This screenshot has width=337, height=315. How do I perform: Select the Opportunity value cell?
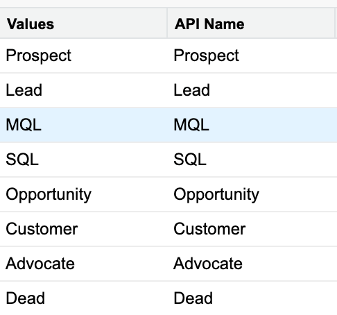tap(83, 194)
